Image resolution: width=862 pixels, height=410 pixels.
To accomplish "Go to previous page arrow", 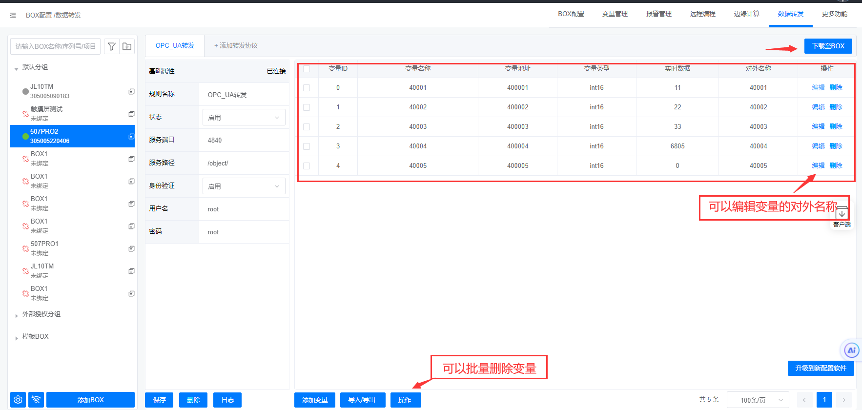I will coord(804,400).
